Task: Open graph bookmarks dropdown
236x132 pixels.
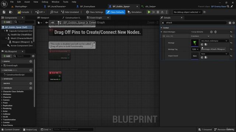Action: click(40, 23)
